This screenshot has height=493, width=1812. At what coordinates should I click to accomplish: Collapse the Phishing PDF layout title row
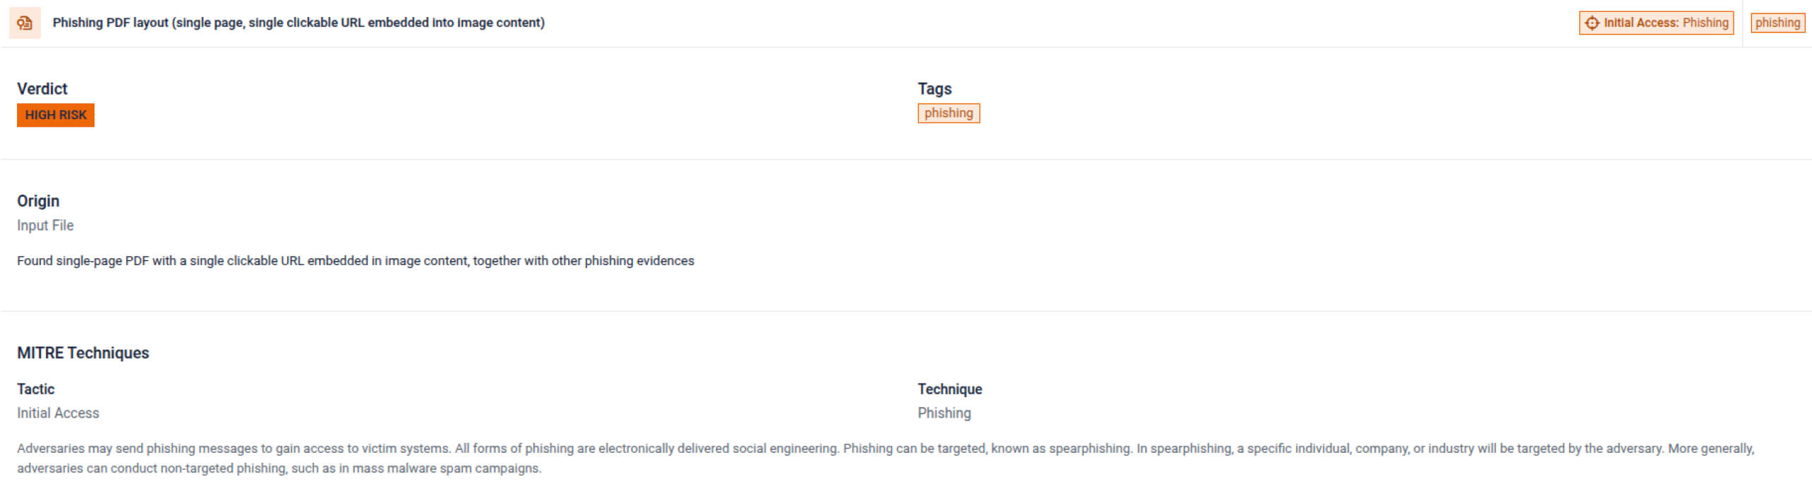click(x=298, y=23)
